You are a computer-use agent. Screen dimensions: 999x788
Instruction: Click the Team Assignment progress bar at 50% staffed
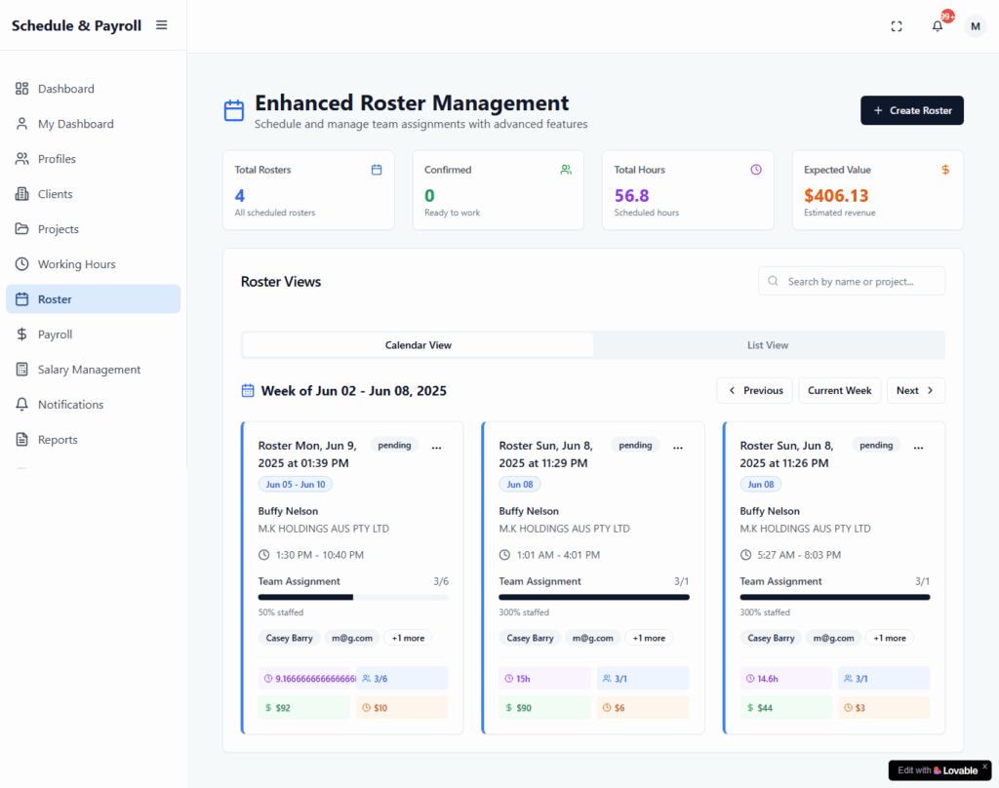tap(353, 597)
